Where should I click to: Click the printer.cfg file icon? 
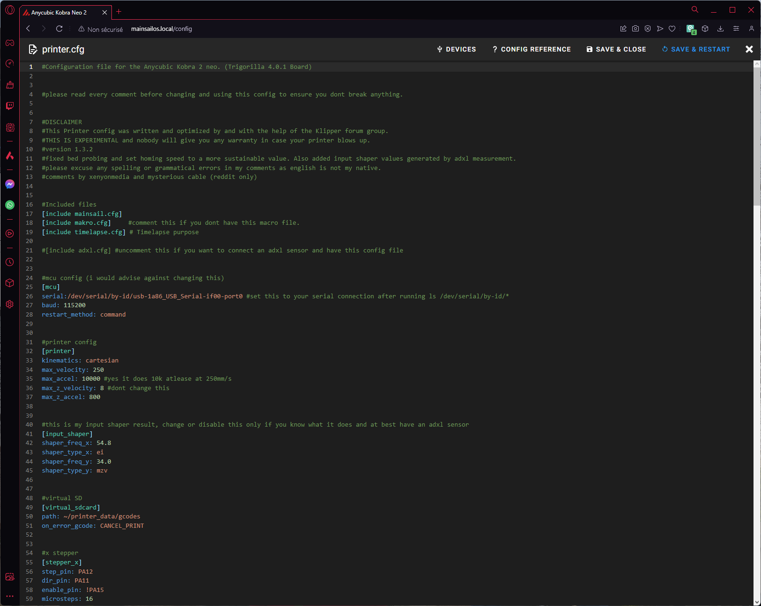pyautogui.click(x=33, y=49)
